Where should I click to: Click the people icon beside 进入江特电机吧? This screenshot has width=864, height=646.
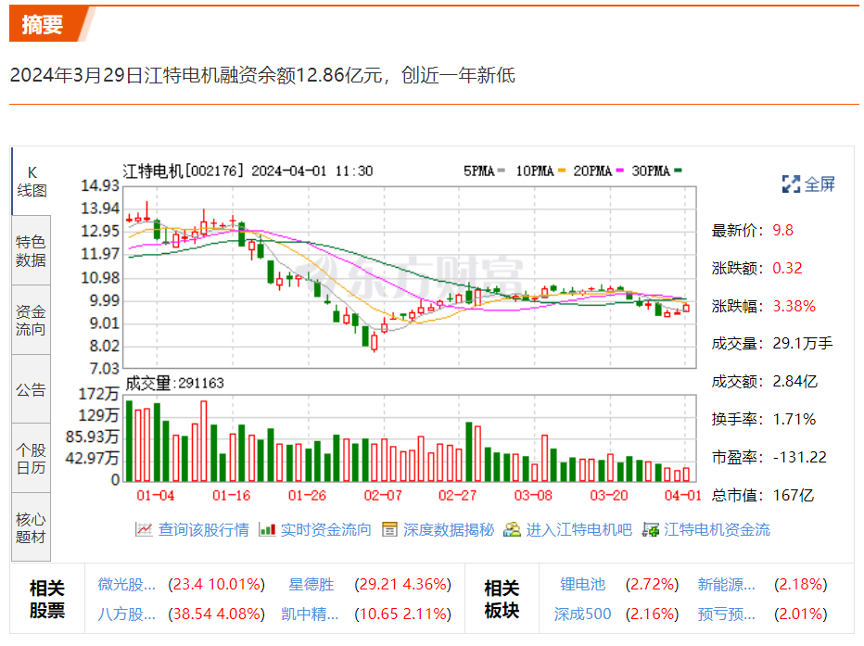pos(512,530)
